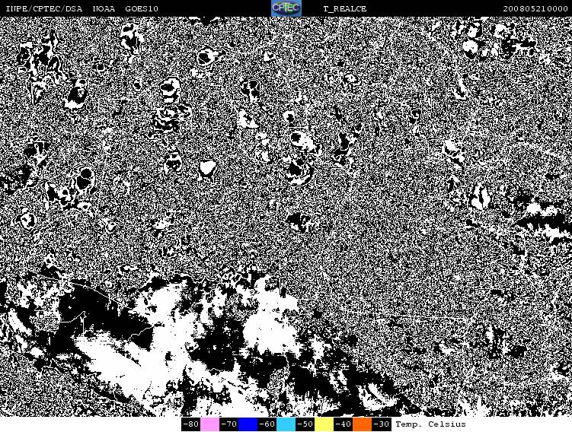The width and height of the screenshot is (572, 432).
Task: Click the -60 legend value
Action: click(267, 424)
